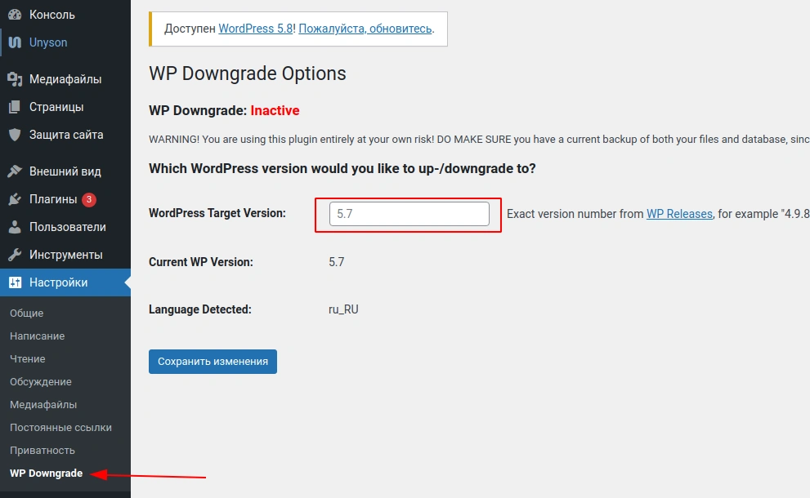Open the WP Releases link
The height and width of the screenshot is (498, 810).
(x=679, y=214)
